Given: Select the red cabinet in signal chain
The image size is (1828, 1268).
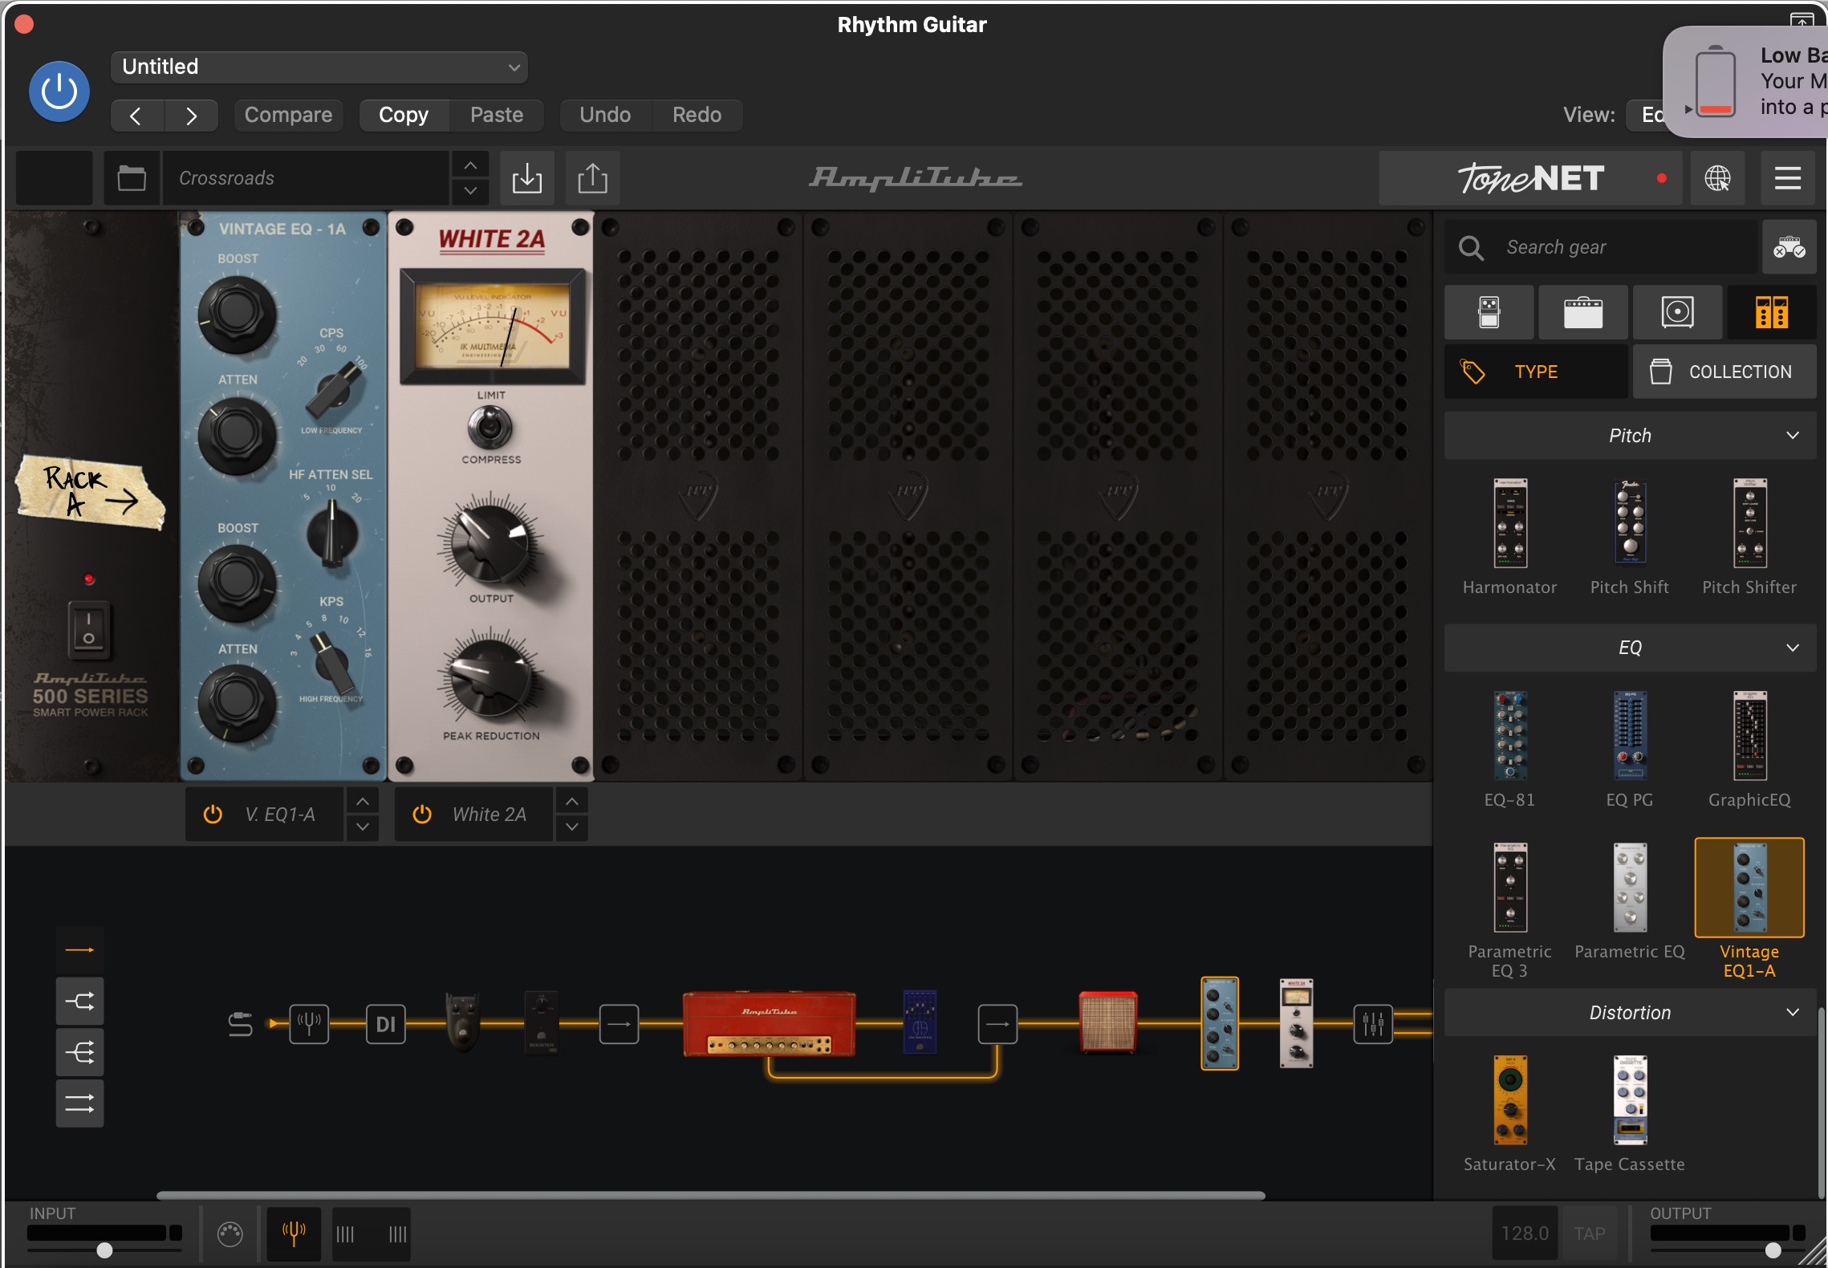Looking at the screenshot, I should tap(1108, 1022).
